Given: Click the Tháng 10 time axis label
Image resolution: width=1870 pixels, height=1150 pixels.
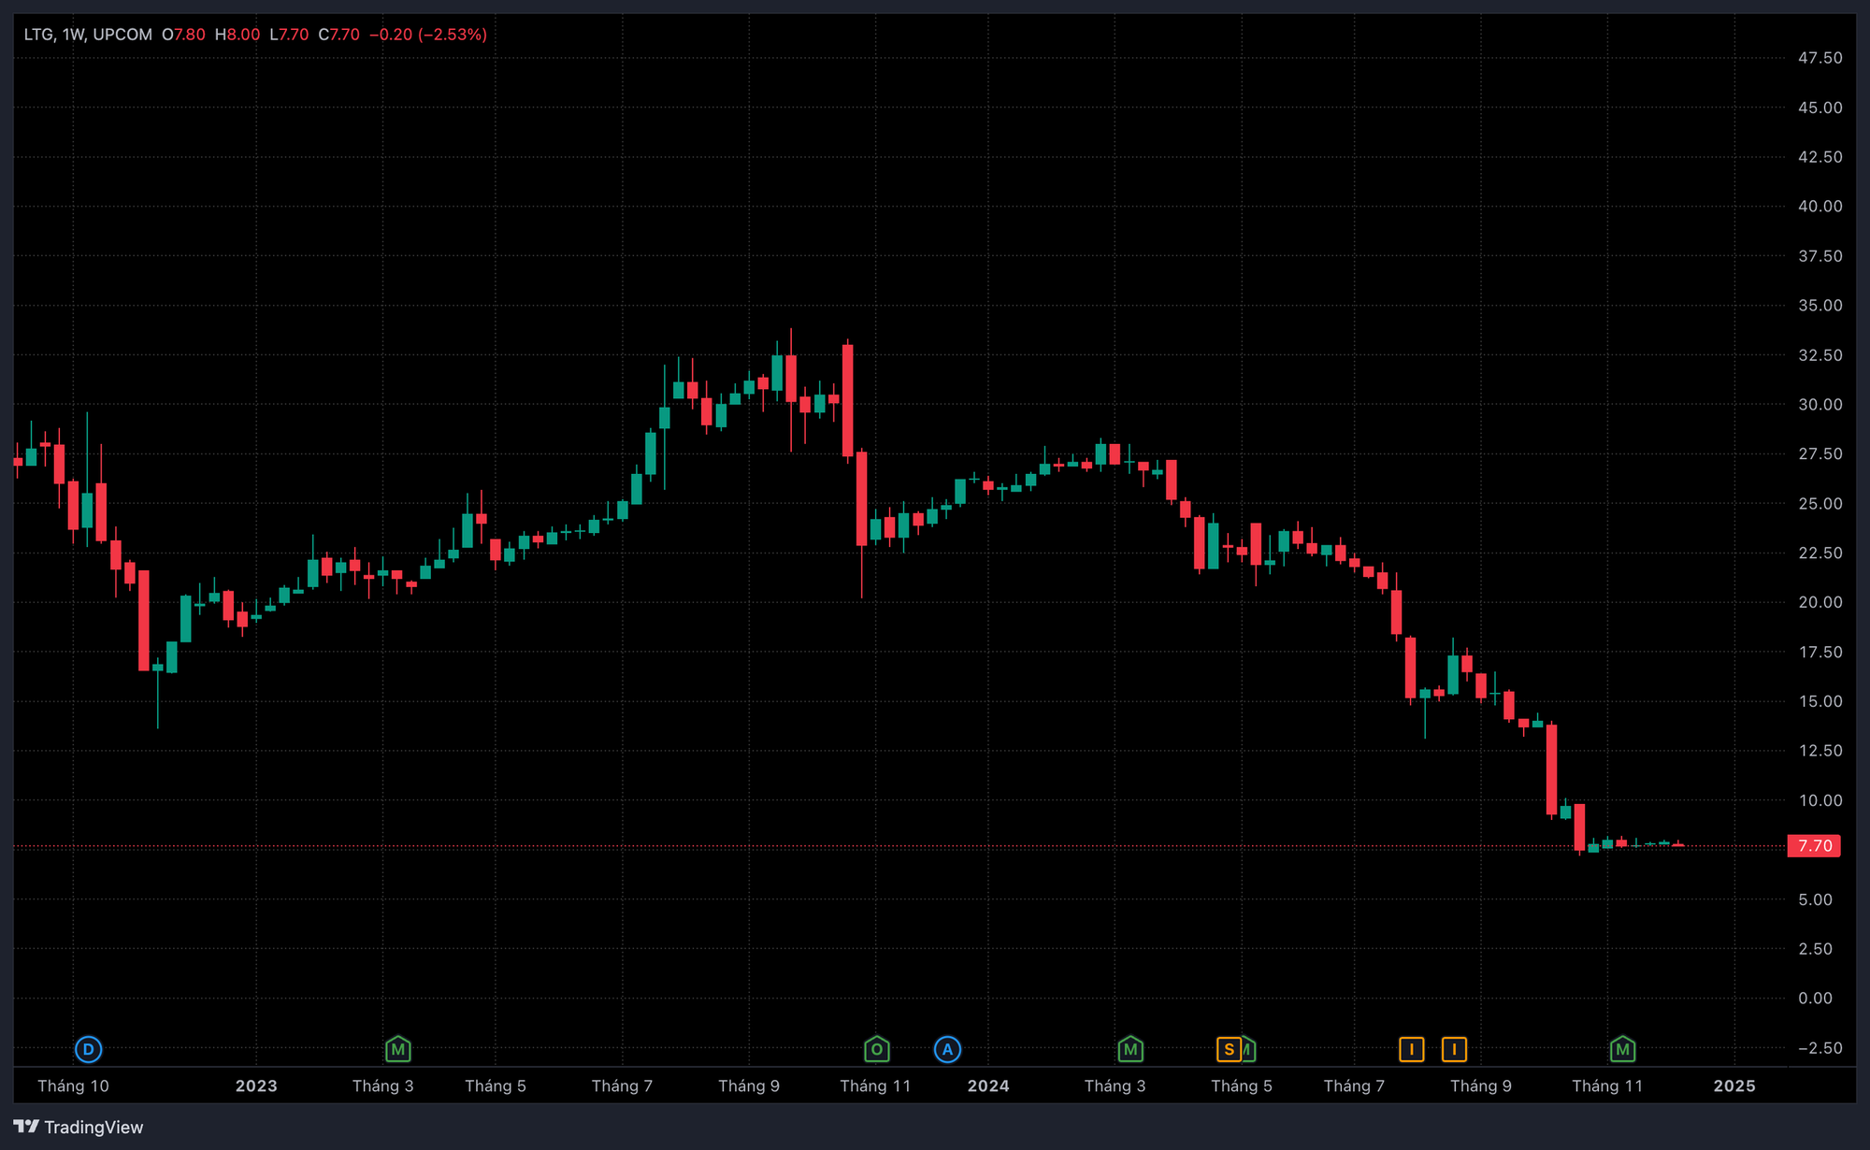Looking at the screenshot, I should (73, 1086).
